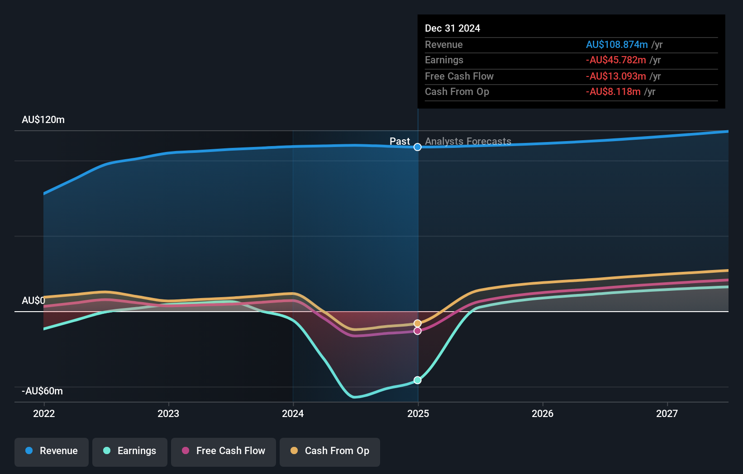Viewport: 743px width, 474px height.
Task: Click the 2024 x-axis label
Action: 293,413
